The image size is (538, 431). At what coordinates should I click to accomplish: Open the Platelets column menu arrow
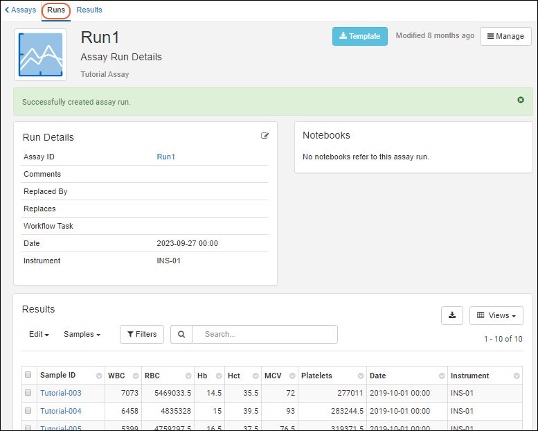point(360,376)
